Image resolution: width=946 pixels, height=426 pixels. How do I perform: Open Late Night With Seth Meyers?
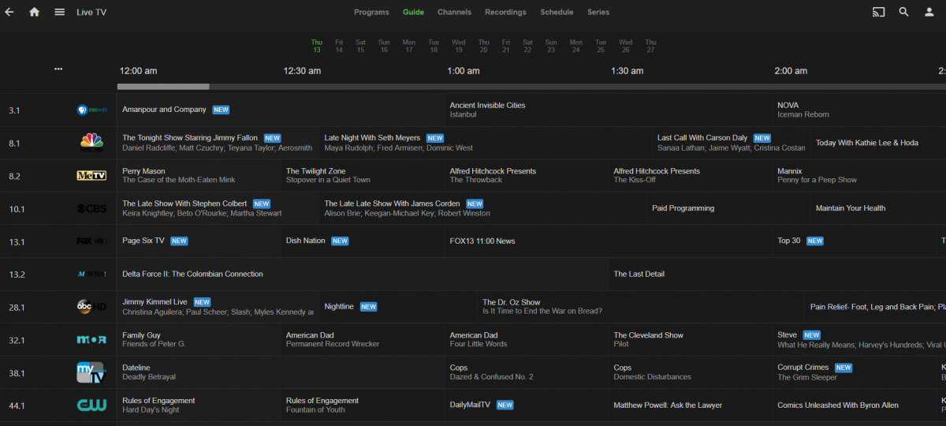[485, 143]
